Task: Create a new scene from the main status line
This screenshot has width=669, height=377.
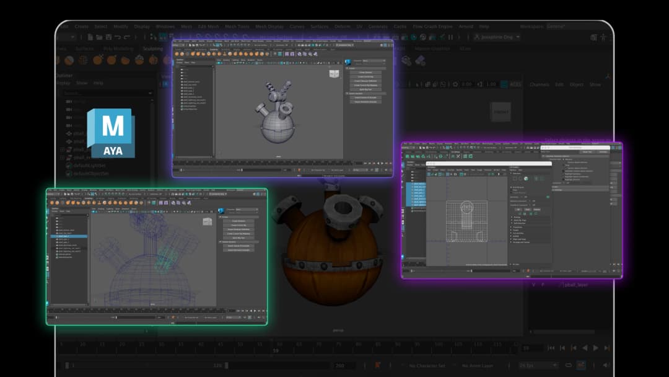Action: point(90,38)
